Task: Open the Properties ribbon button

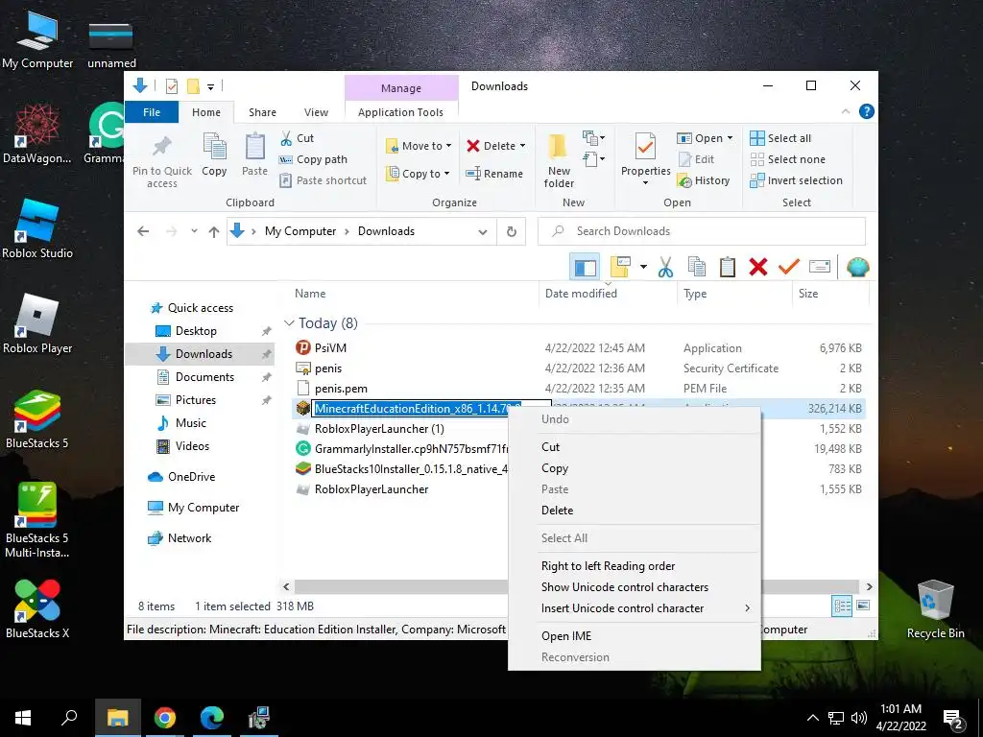Action: pos(646,159)
